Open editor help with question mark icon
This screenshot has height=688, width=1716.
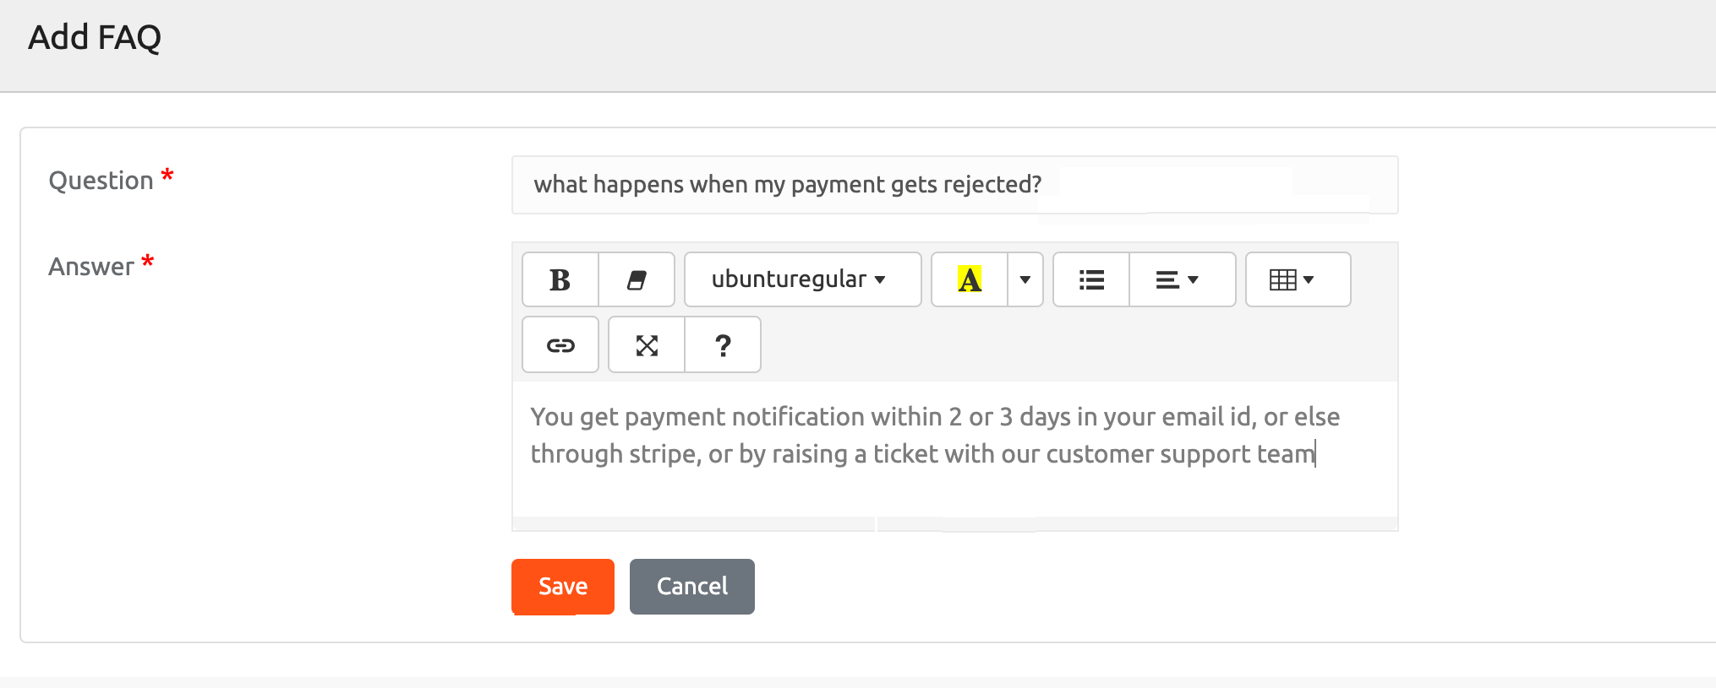[723, 344]
